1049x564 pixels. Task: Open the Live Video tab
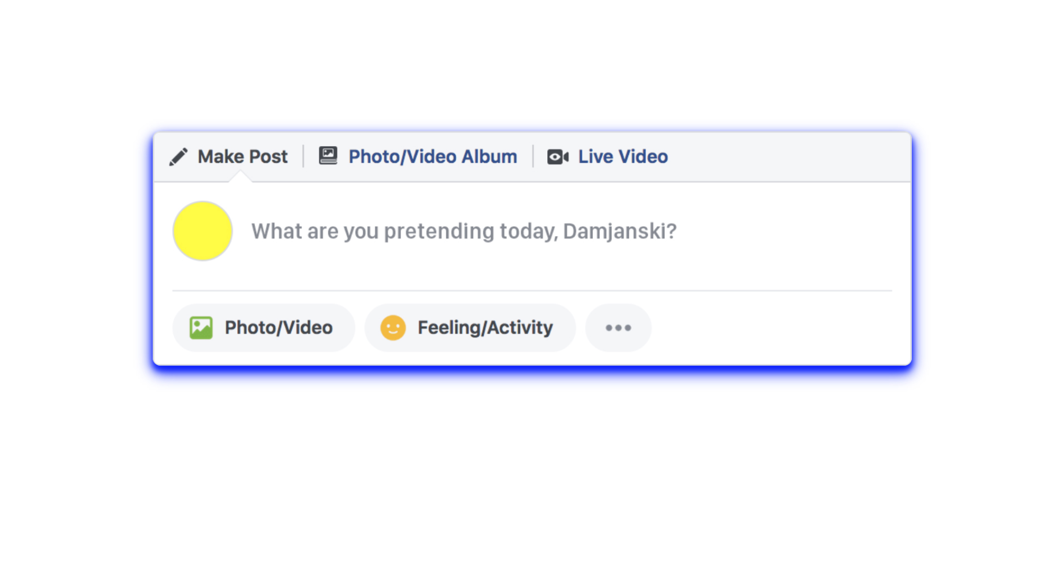click(x=623, y=157)
